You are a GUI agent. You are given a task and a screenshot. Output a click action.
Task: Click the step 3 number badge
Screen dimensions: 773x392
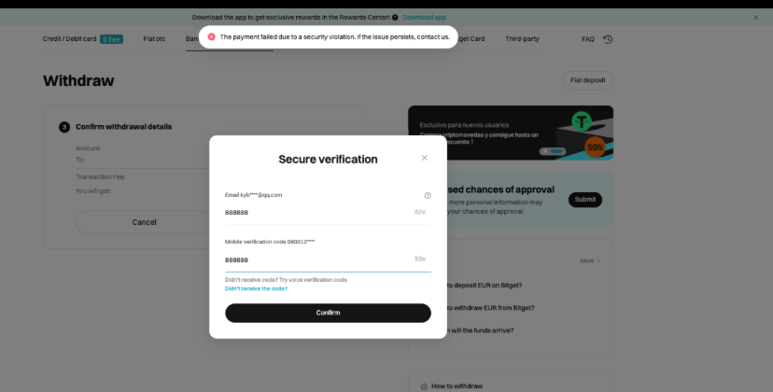click(x=64, y=127)
